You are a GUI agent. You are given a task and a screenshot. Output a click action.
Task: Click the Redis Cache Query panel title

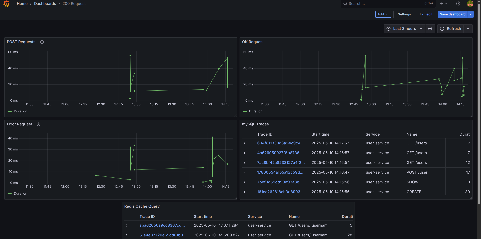tap(142, 206)
